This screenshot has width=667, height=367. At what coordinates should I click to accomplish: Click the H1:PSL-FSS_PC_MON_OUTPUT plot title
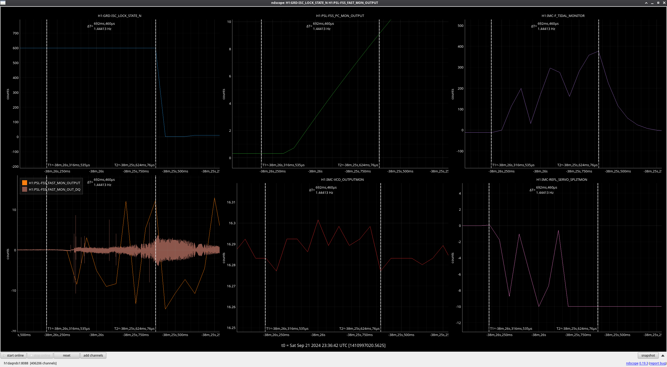tap(340, 16)
